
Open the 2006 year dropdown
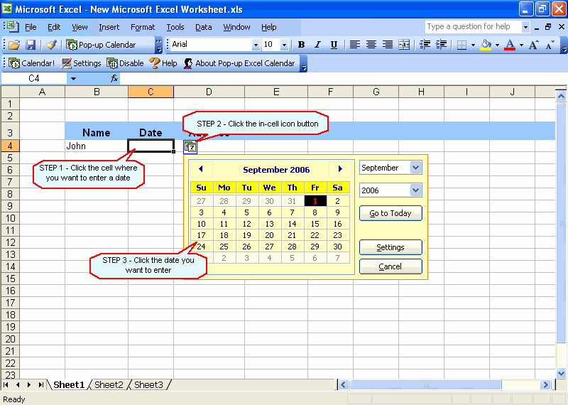tap(415, 190)
